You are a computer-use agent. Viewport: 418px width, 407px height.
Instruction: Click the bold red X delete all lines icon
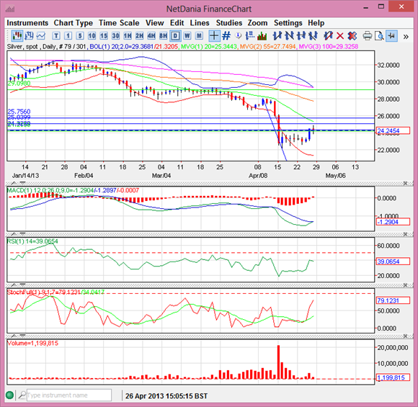click(x=352, y=36)
